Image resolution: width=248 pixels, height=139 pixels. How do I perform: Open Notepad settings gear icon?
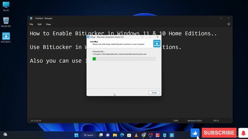[229, 24]
